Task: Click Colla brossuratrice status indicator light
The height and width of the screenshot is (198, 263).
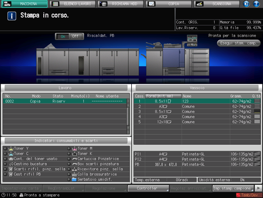Action: pos(69,175)
